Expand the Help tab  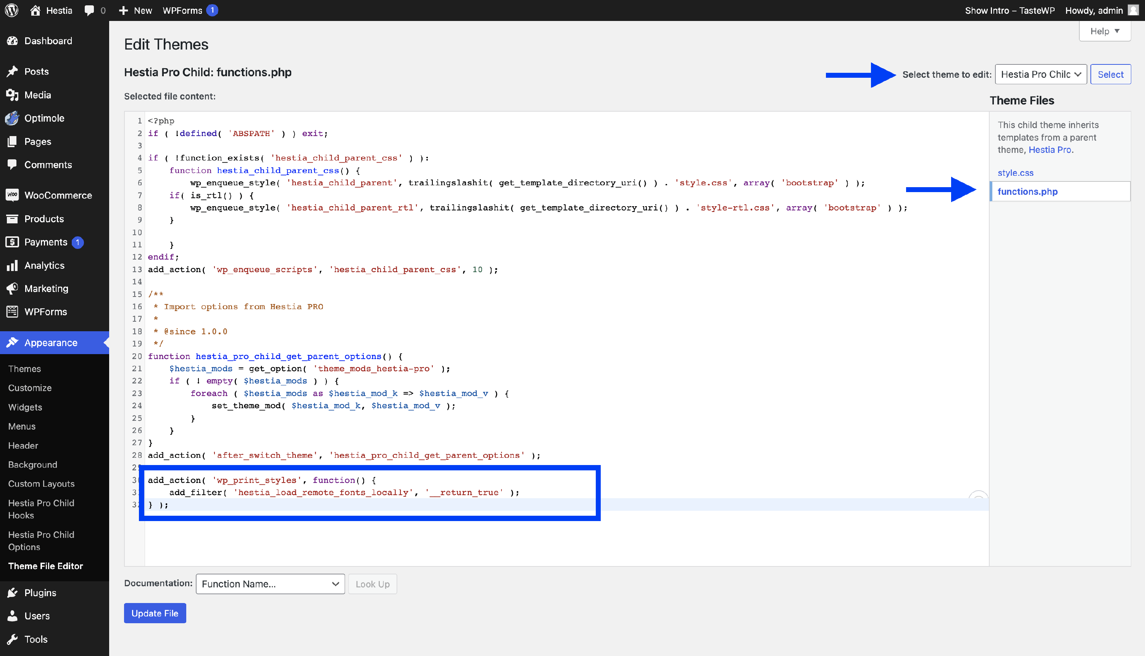coord(1105,31)
